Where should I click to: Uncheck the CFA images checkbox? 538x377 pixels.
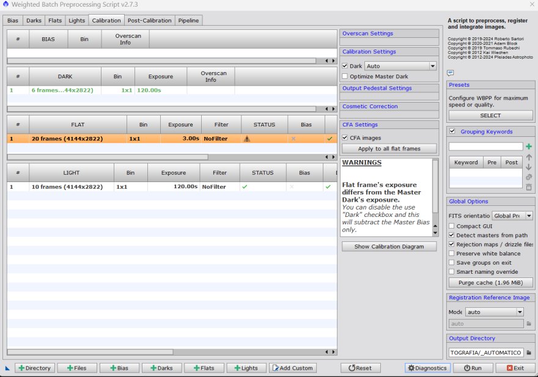pyautogui.click(x=345, y=137)
